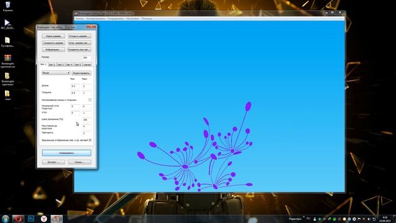The width and height of the screenshot is (396, 223).
Task: Click the Длина minimum field
Action: click(x=75, y=86)
